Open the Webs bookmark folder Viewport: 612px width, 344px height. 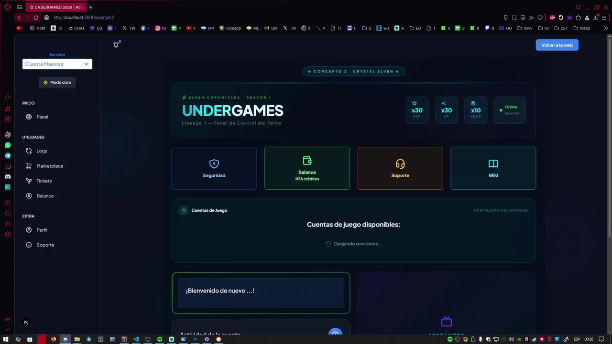point(581,28)
